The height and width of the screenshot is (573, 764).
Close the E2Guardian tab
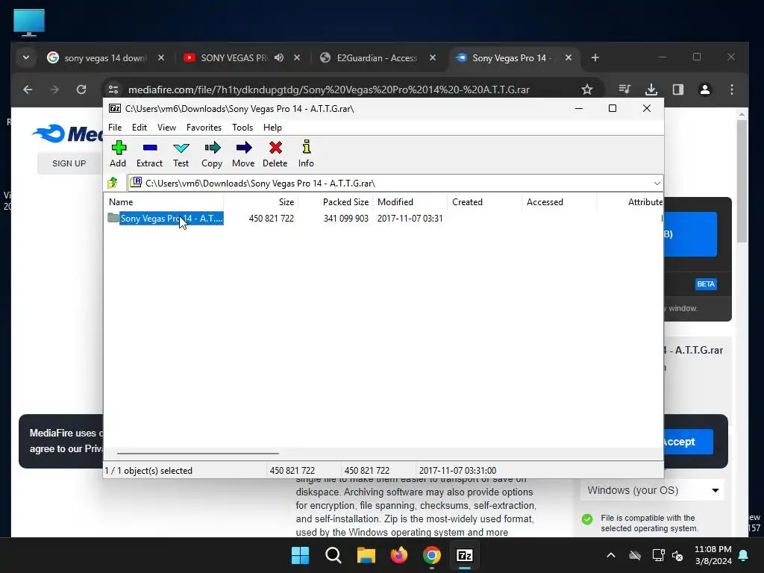click(433, 57)
